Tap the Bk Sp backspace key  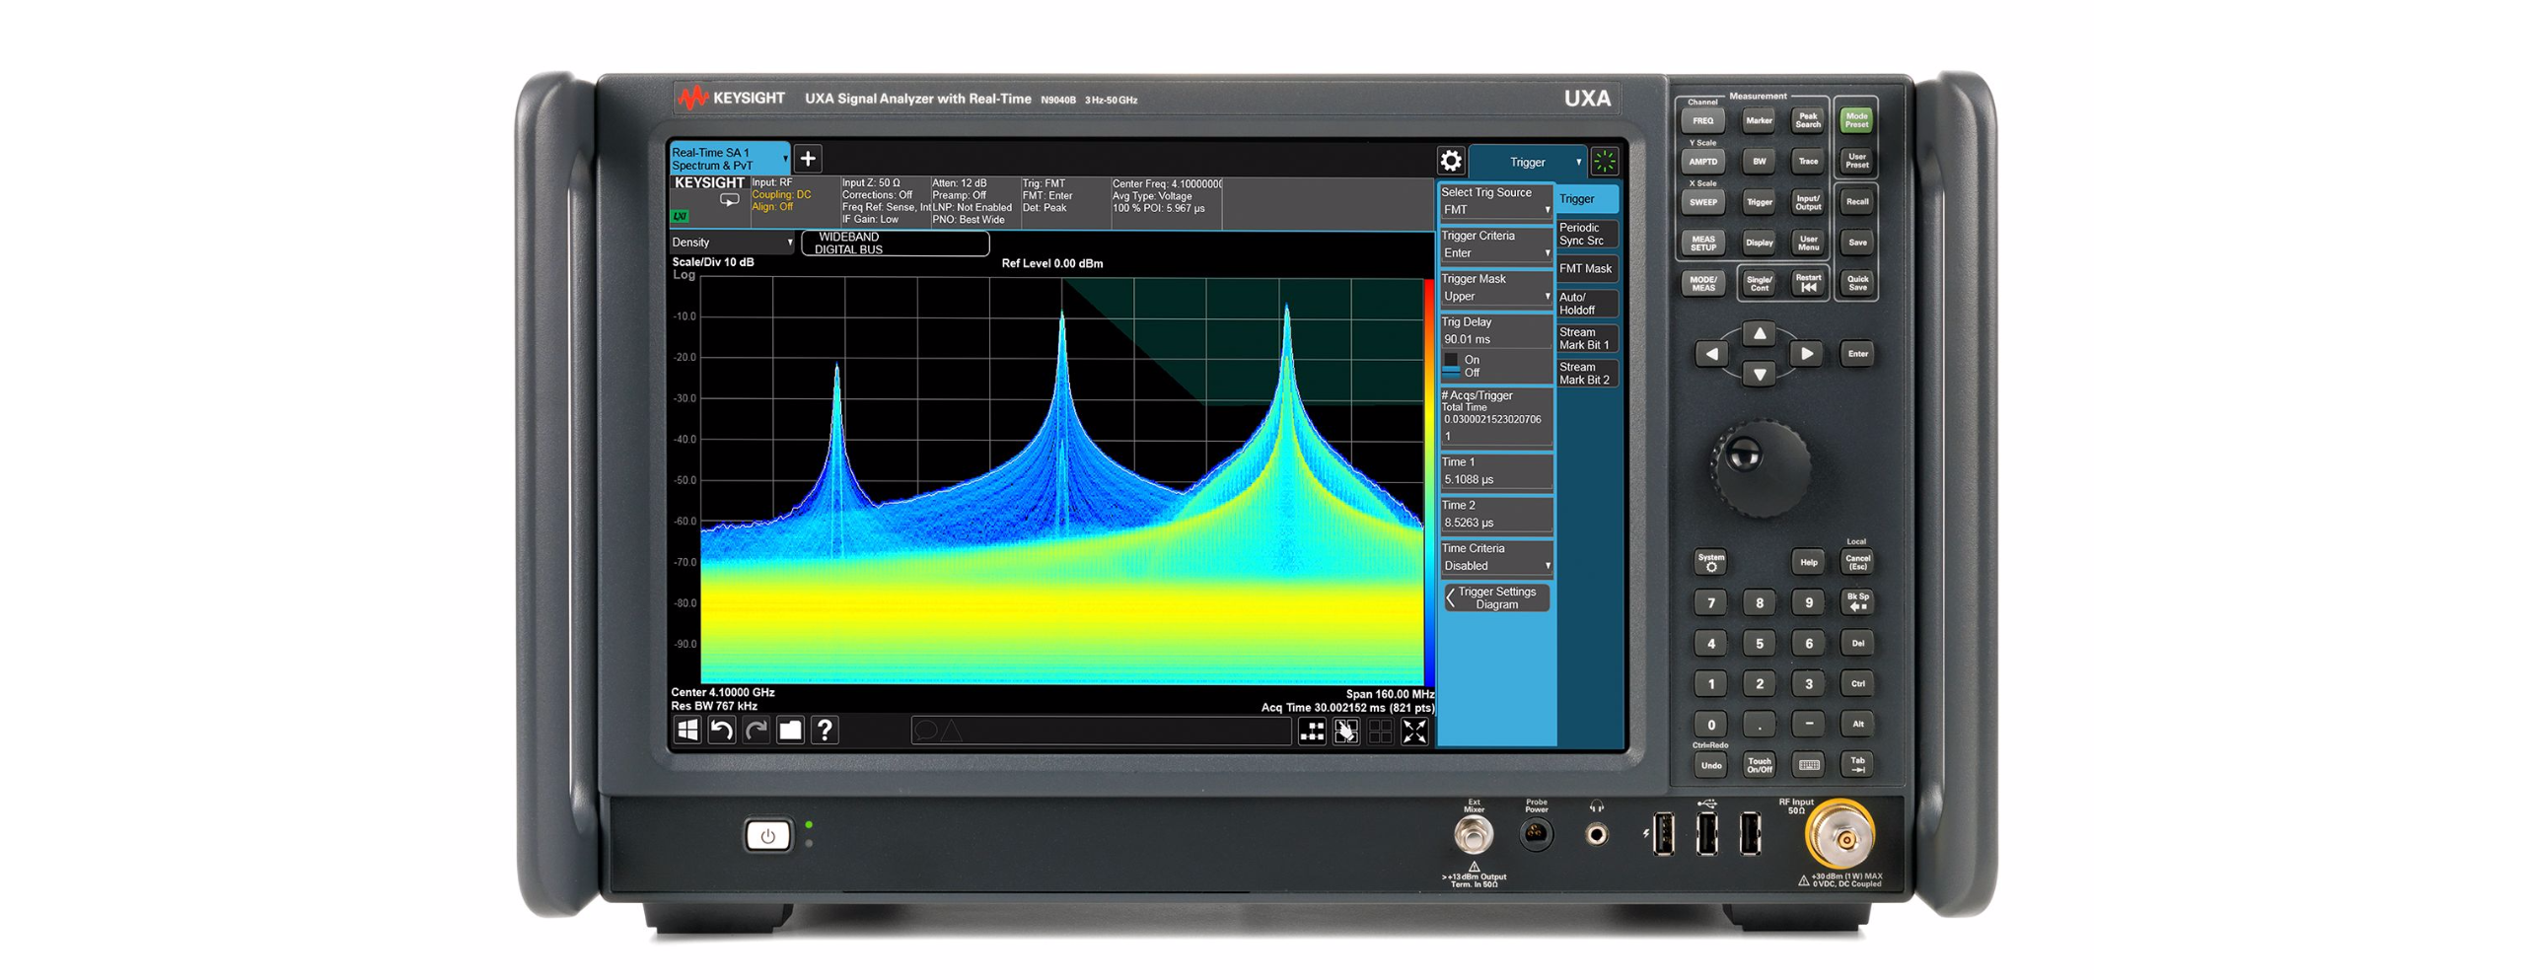[x=1857, y=601]
